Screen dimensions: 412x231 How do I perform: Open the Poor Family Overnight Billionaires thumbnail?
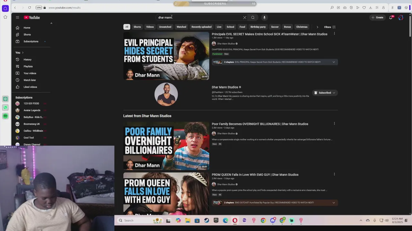[166, 146]
